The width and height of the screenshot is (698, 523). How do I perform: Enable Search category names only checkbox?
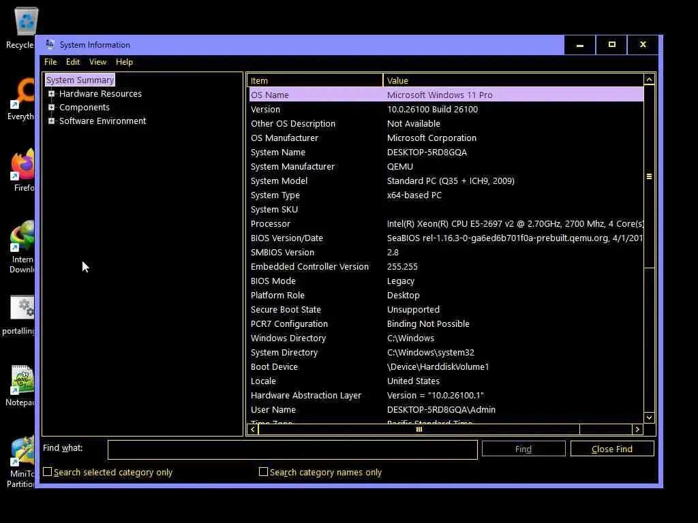click(264, 472)
